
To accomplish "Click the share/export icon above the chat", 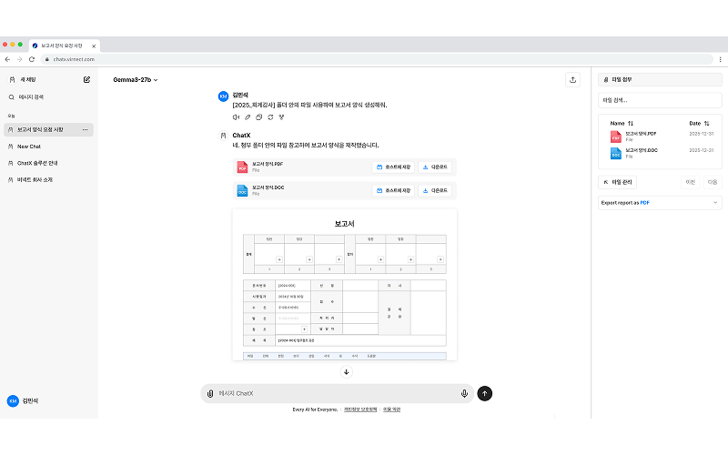I will 572,79.
